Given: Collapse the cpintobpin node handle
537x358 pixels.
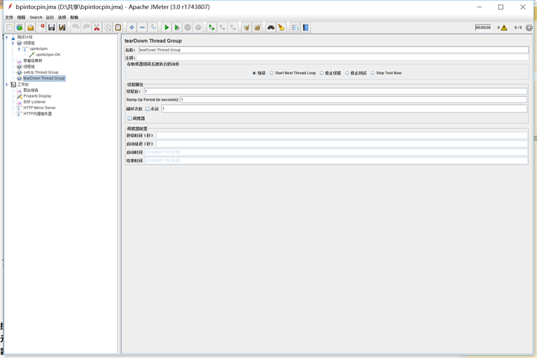Looking at the screenshot, I should pos(19,49).
